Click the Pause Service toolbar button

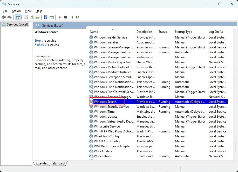point(72,17)
